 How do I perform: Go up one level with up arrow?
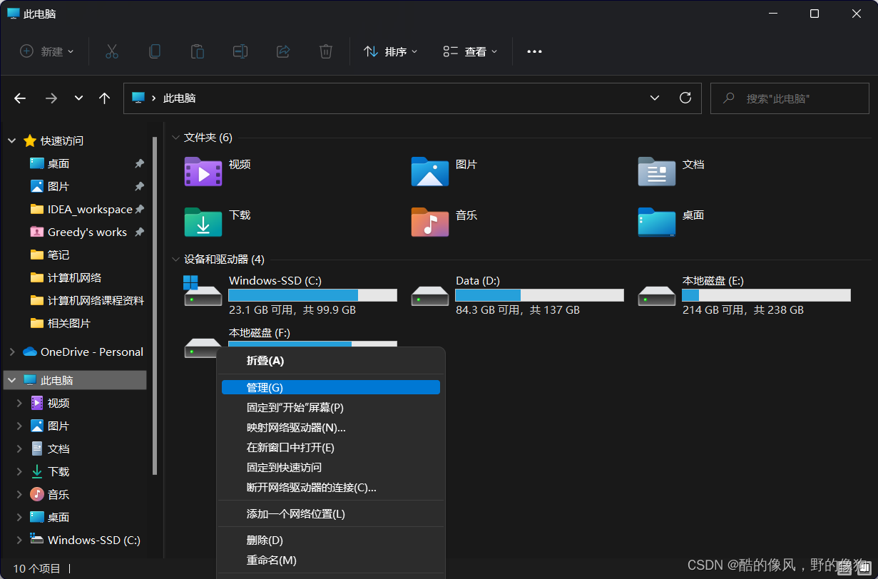pyautogui.click(x=104, y=98)
